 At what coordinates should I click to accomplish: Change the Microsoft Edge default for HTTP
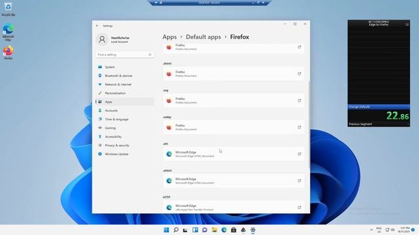click(x=234, y=207)
